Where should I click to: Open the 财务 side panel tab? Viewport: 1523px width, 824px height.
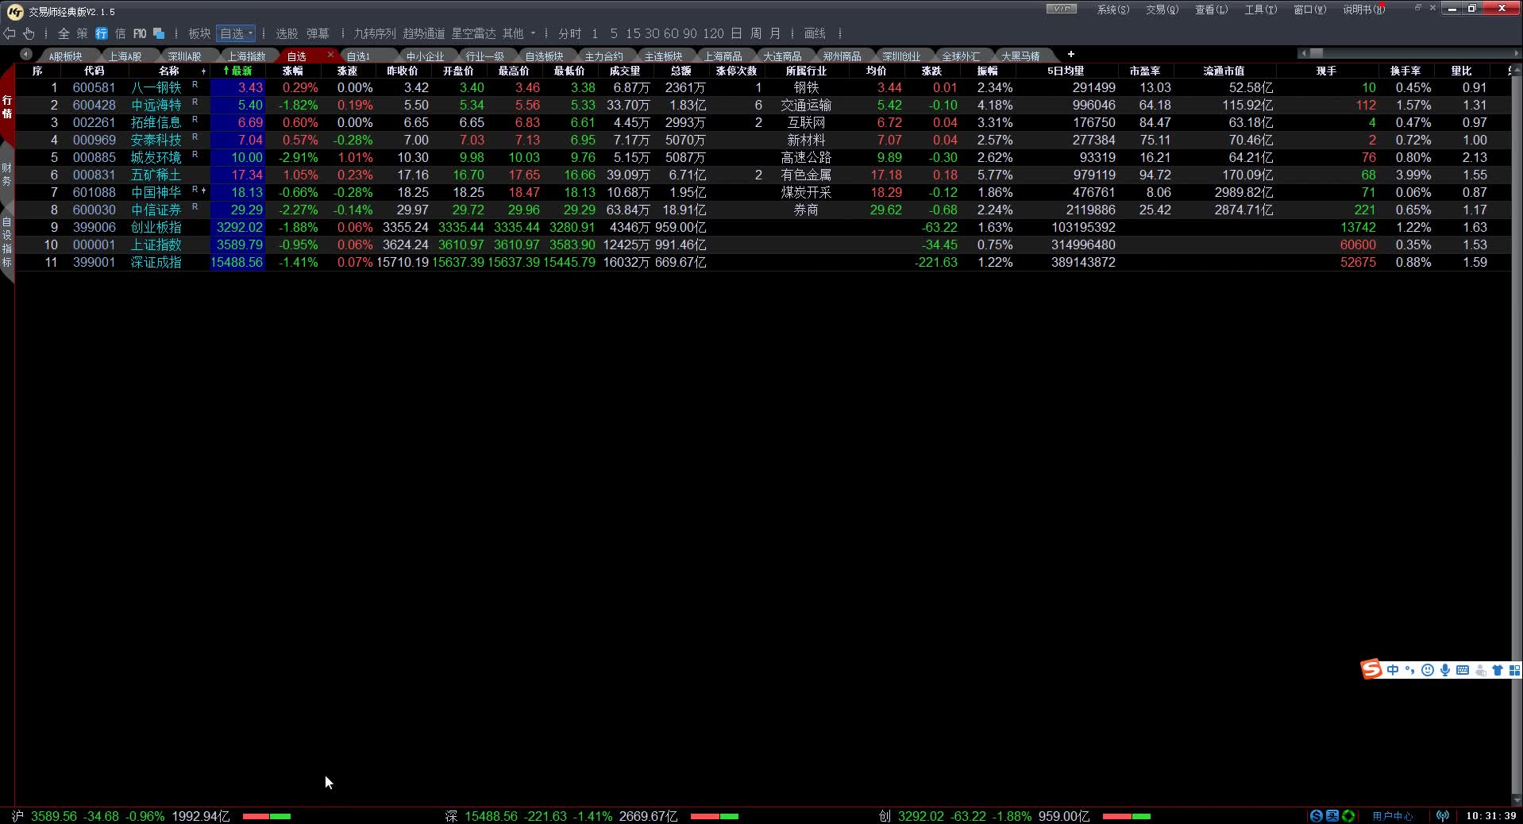[7, 175]
